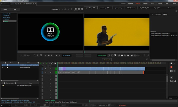Click the question mark help icon

71,9
